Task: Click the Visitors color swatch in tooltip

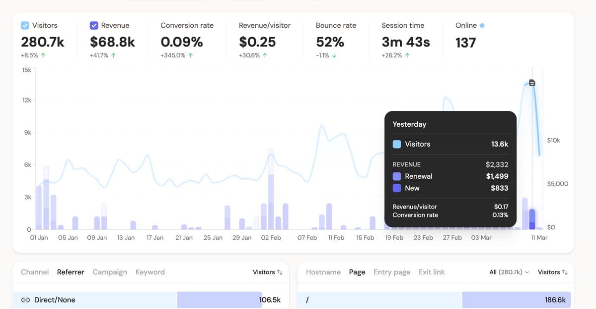Action: [x=397, y=144]
